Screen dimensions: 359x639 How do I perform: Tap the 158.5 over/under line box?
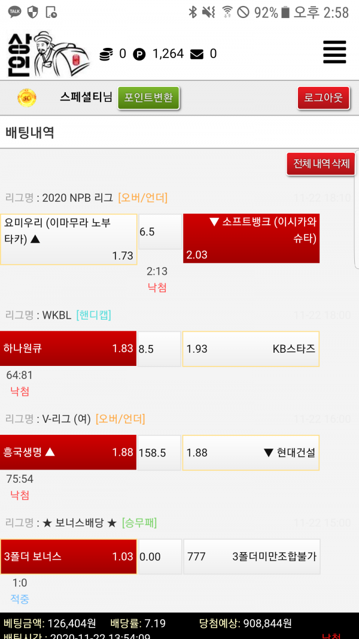tap(159, 453)
